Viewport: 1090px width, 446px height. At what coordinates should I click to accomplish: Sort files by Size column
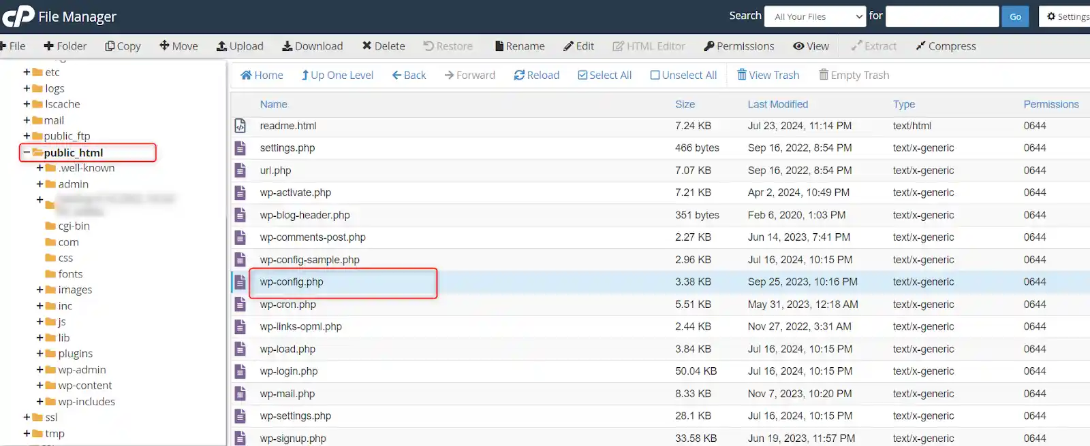pyautogui.click(x=685, y=104)
